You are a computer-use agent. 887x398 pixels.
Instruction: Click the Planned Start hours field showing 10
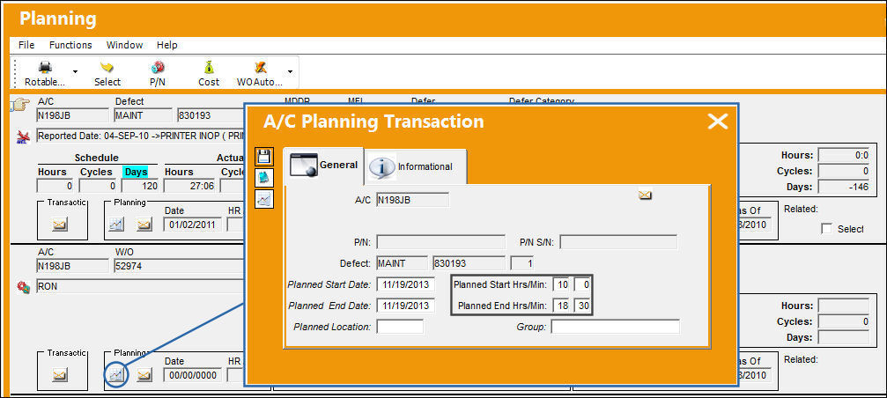click(x=562, y=284)
